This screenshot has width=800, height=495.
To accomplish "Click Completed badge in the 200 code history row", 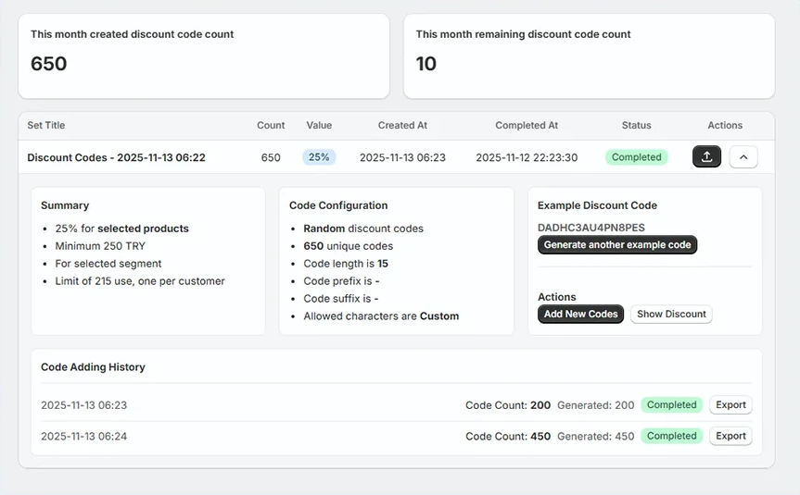I will pyautogui.click(x=671, y=405).
